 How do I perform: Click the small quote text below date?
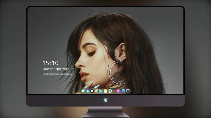(57, 74)
